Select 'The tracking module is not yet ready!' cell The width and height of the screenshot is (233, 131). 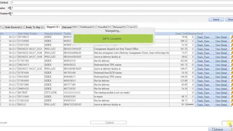[x=131, y=93]
